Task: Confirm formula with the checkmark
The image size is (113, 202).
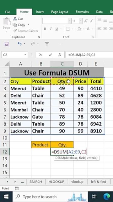Action: click(50, 55)
